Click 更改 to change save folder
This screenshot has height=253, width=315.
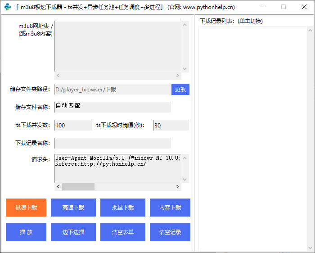coord(180,89)
